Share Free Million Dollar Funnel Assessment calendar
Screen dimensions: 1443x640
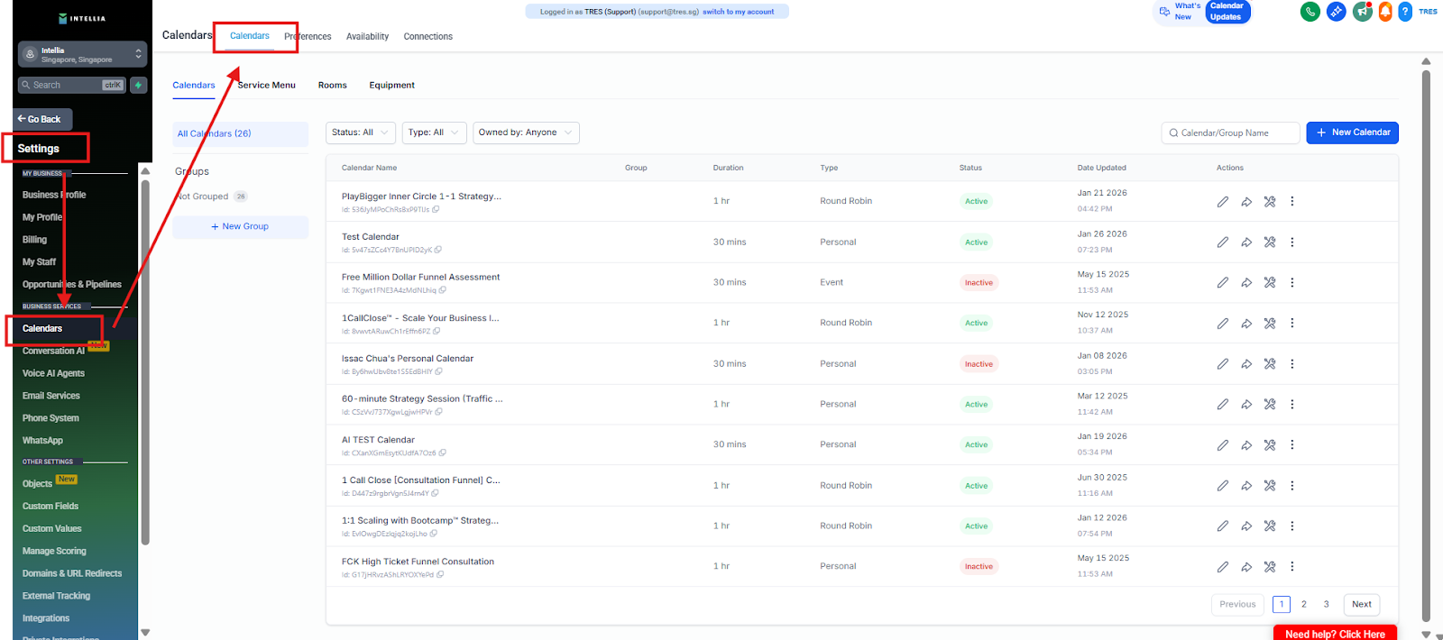coord(1245,282)
